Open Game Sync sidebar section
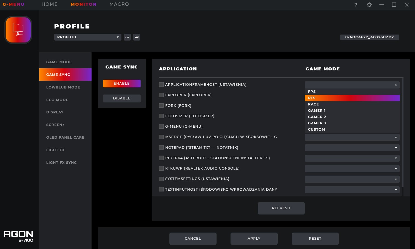The height and width of the screenshot is (249, 415). pyautogui.click(x=65, y=75)
